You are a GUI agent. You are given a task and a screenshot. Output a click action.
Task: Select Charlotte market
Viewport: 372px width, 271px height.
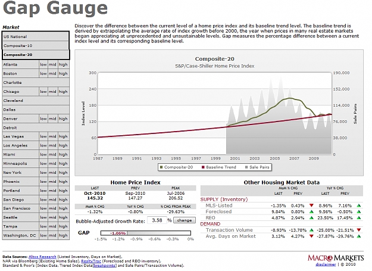pos(36,83)
